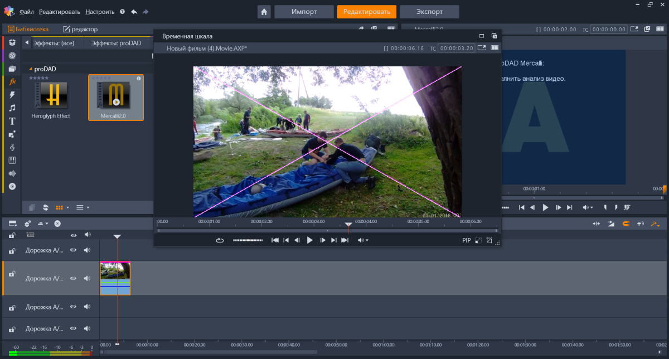Select the video clip on the timeline
The height and width of the screenshot is (359, 669).
115,278
